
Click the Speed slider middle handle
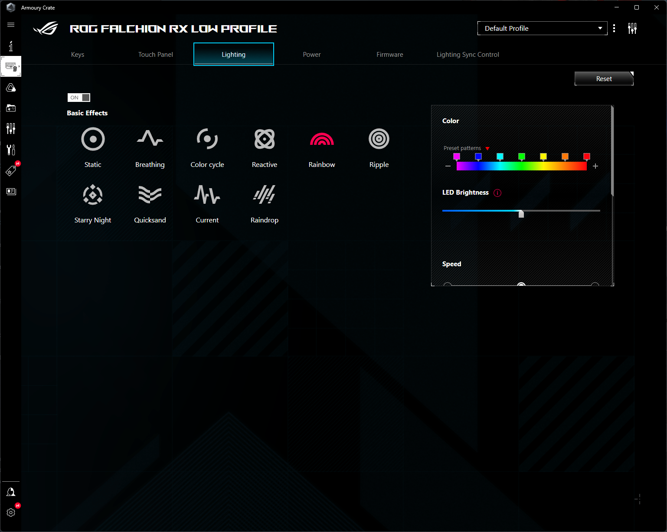(x=521, y=284)
